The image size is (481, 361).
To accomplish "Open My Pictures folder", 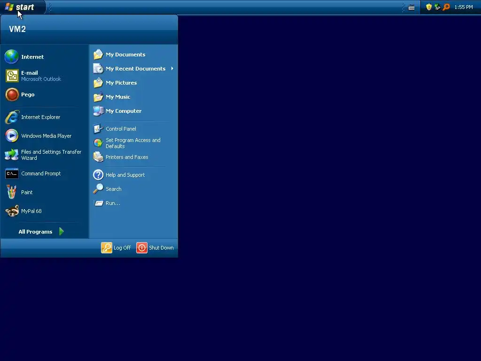I will coord(134,83).
